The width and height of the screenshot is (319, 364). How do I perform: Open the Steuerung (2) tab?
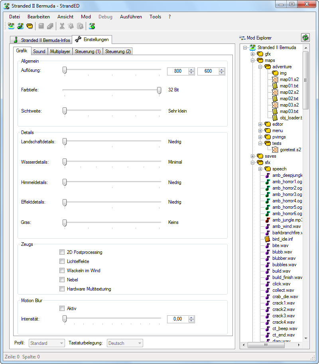coord(118,51)
